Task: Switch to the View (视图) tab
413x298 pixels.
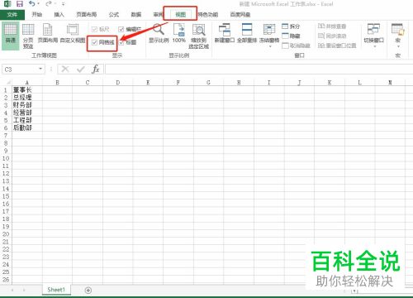Action: coord(180,15)
